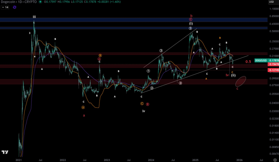279x162 pixels.
Task: Expand the 14 indicators legend
Action: [5, 7]
